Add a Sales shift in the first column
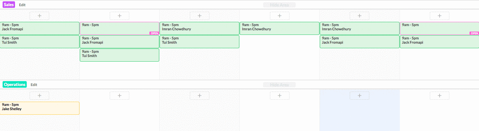This screenshot has width=479, height=131. [x=39, y=16]
